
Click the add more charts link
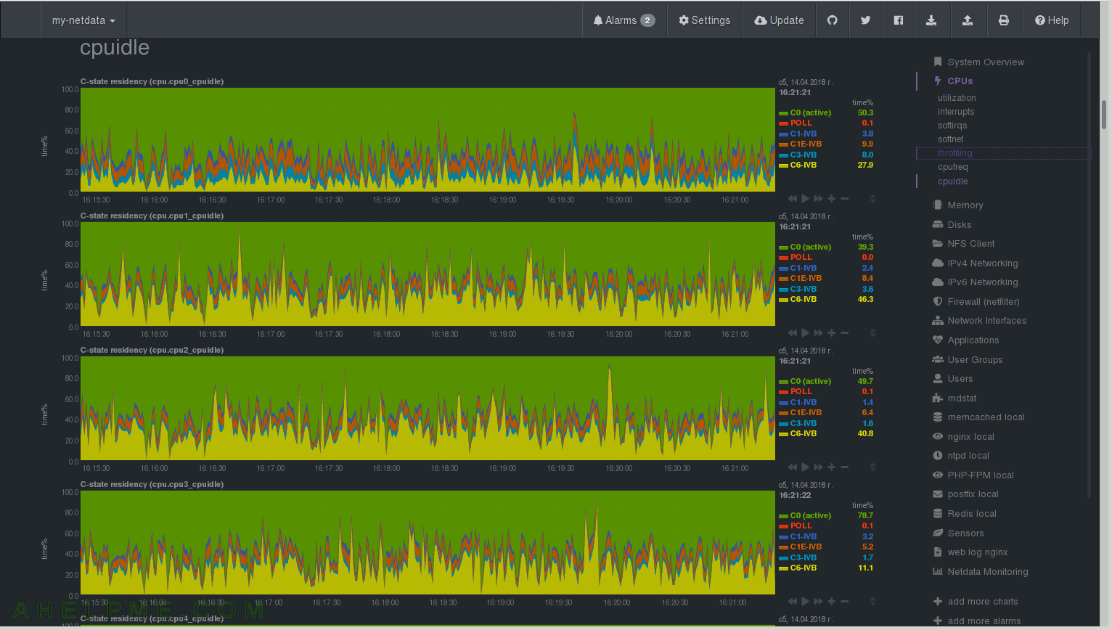click(x=982, y=602)
